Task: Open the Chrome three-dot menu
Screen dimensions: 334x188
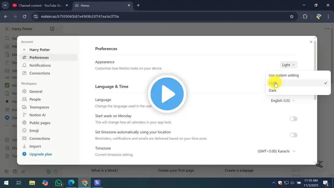Action: pyautogui.click(x=328, y=16)
